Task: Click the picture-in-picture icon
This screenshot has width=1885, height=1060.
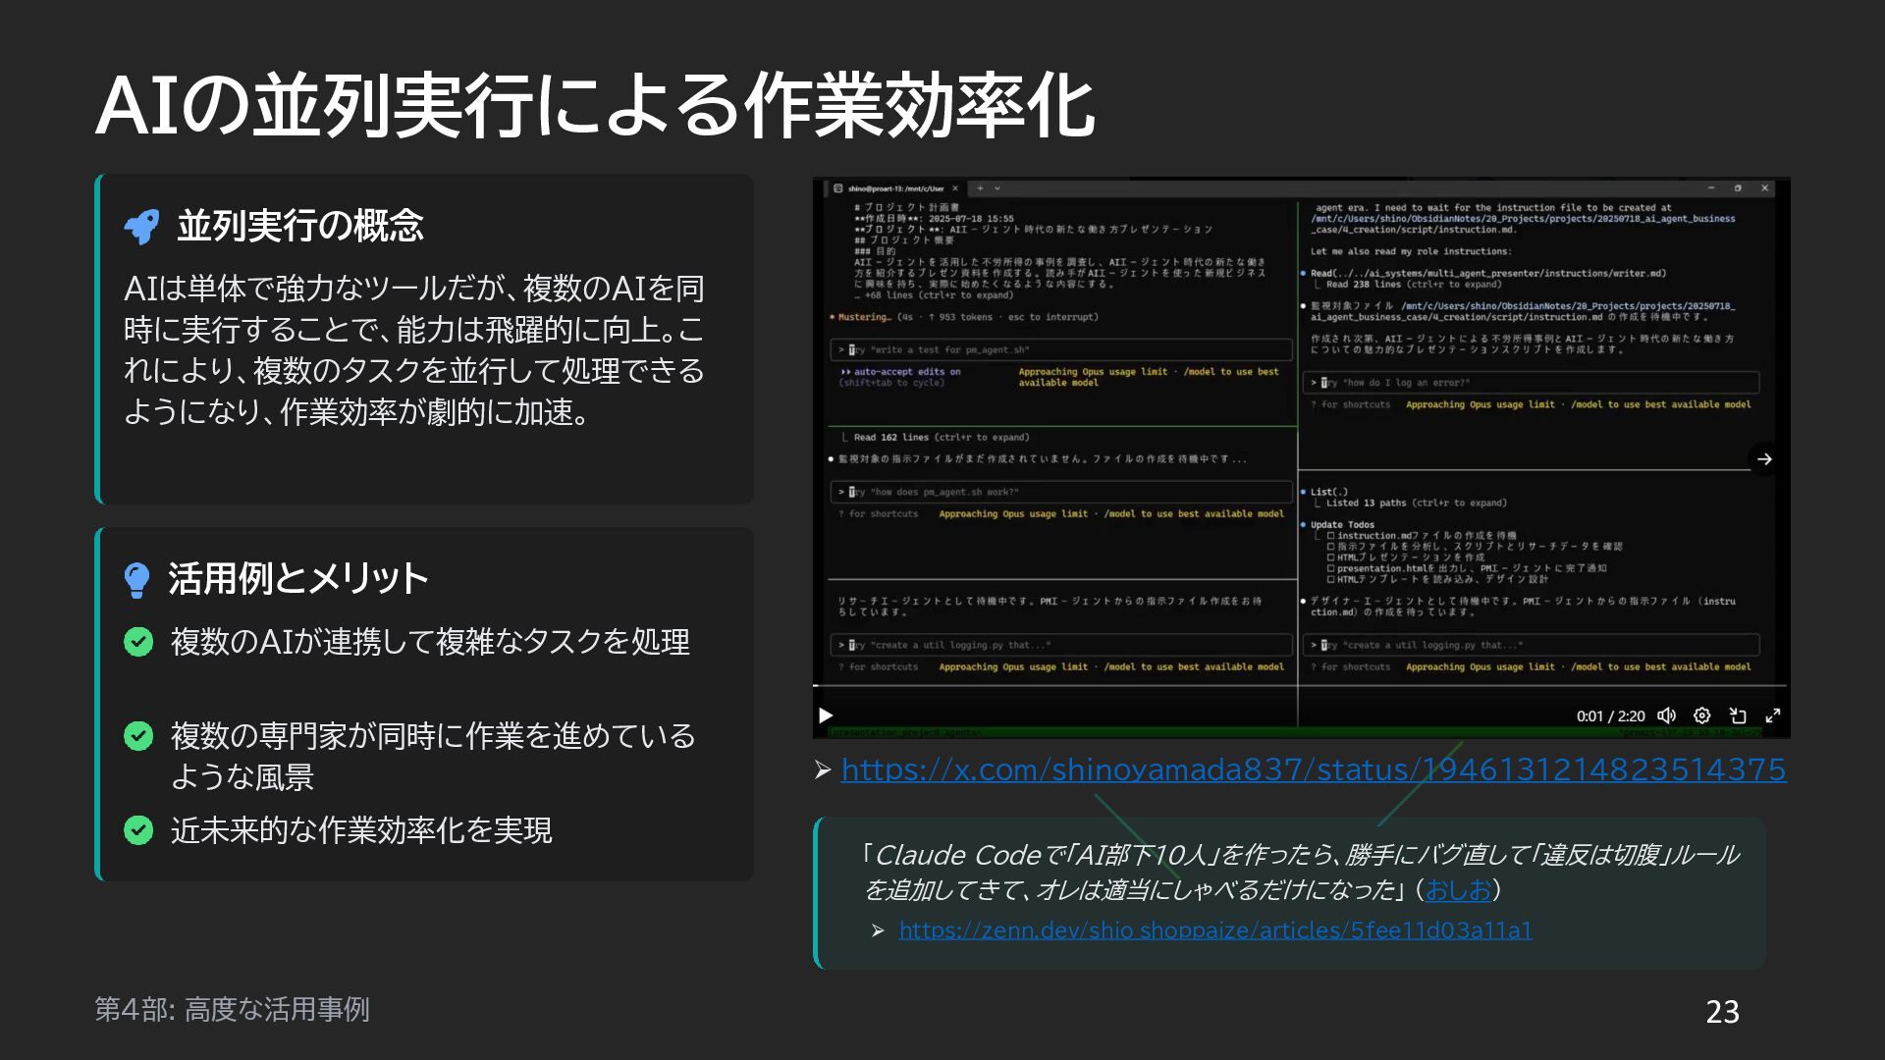Action: tap(1738, 715)
